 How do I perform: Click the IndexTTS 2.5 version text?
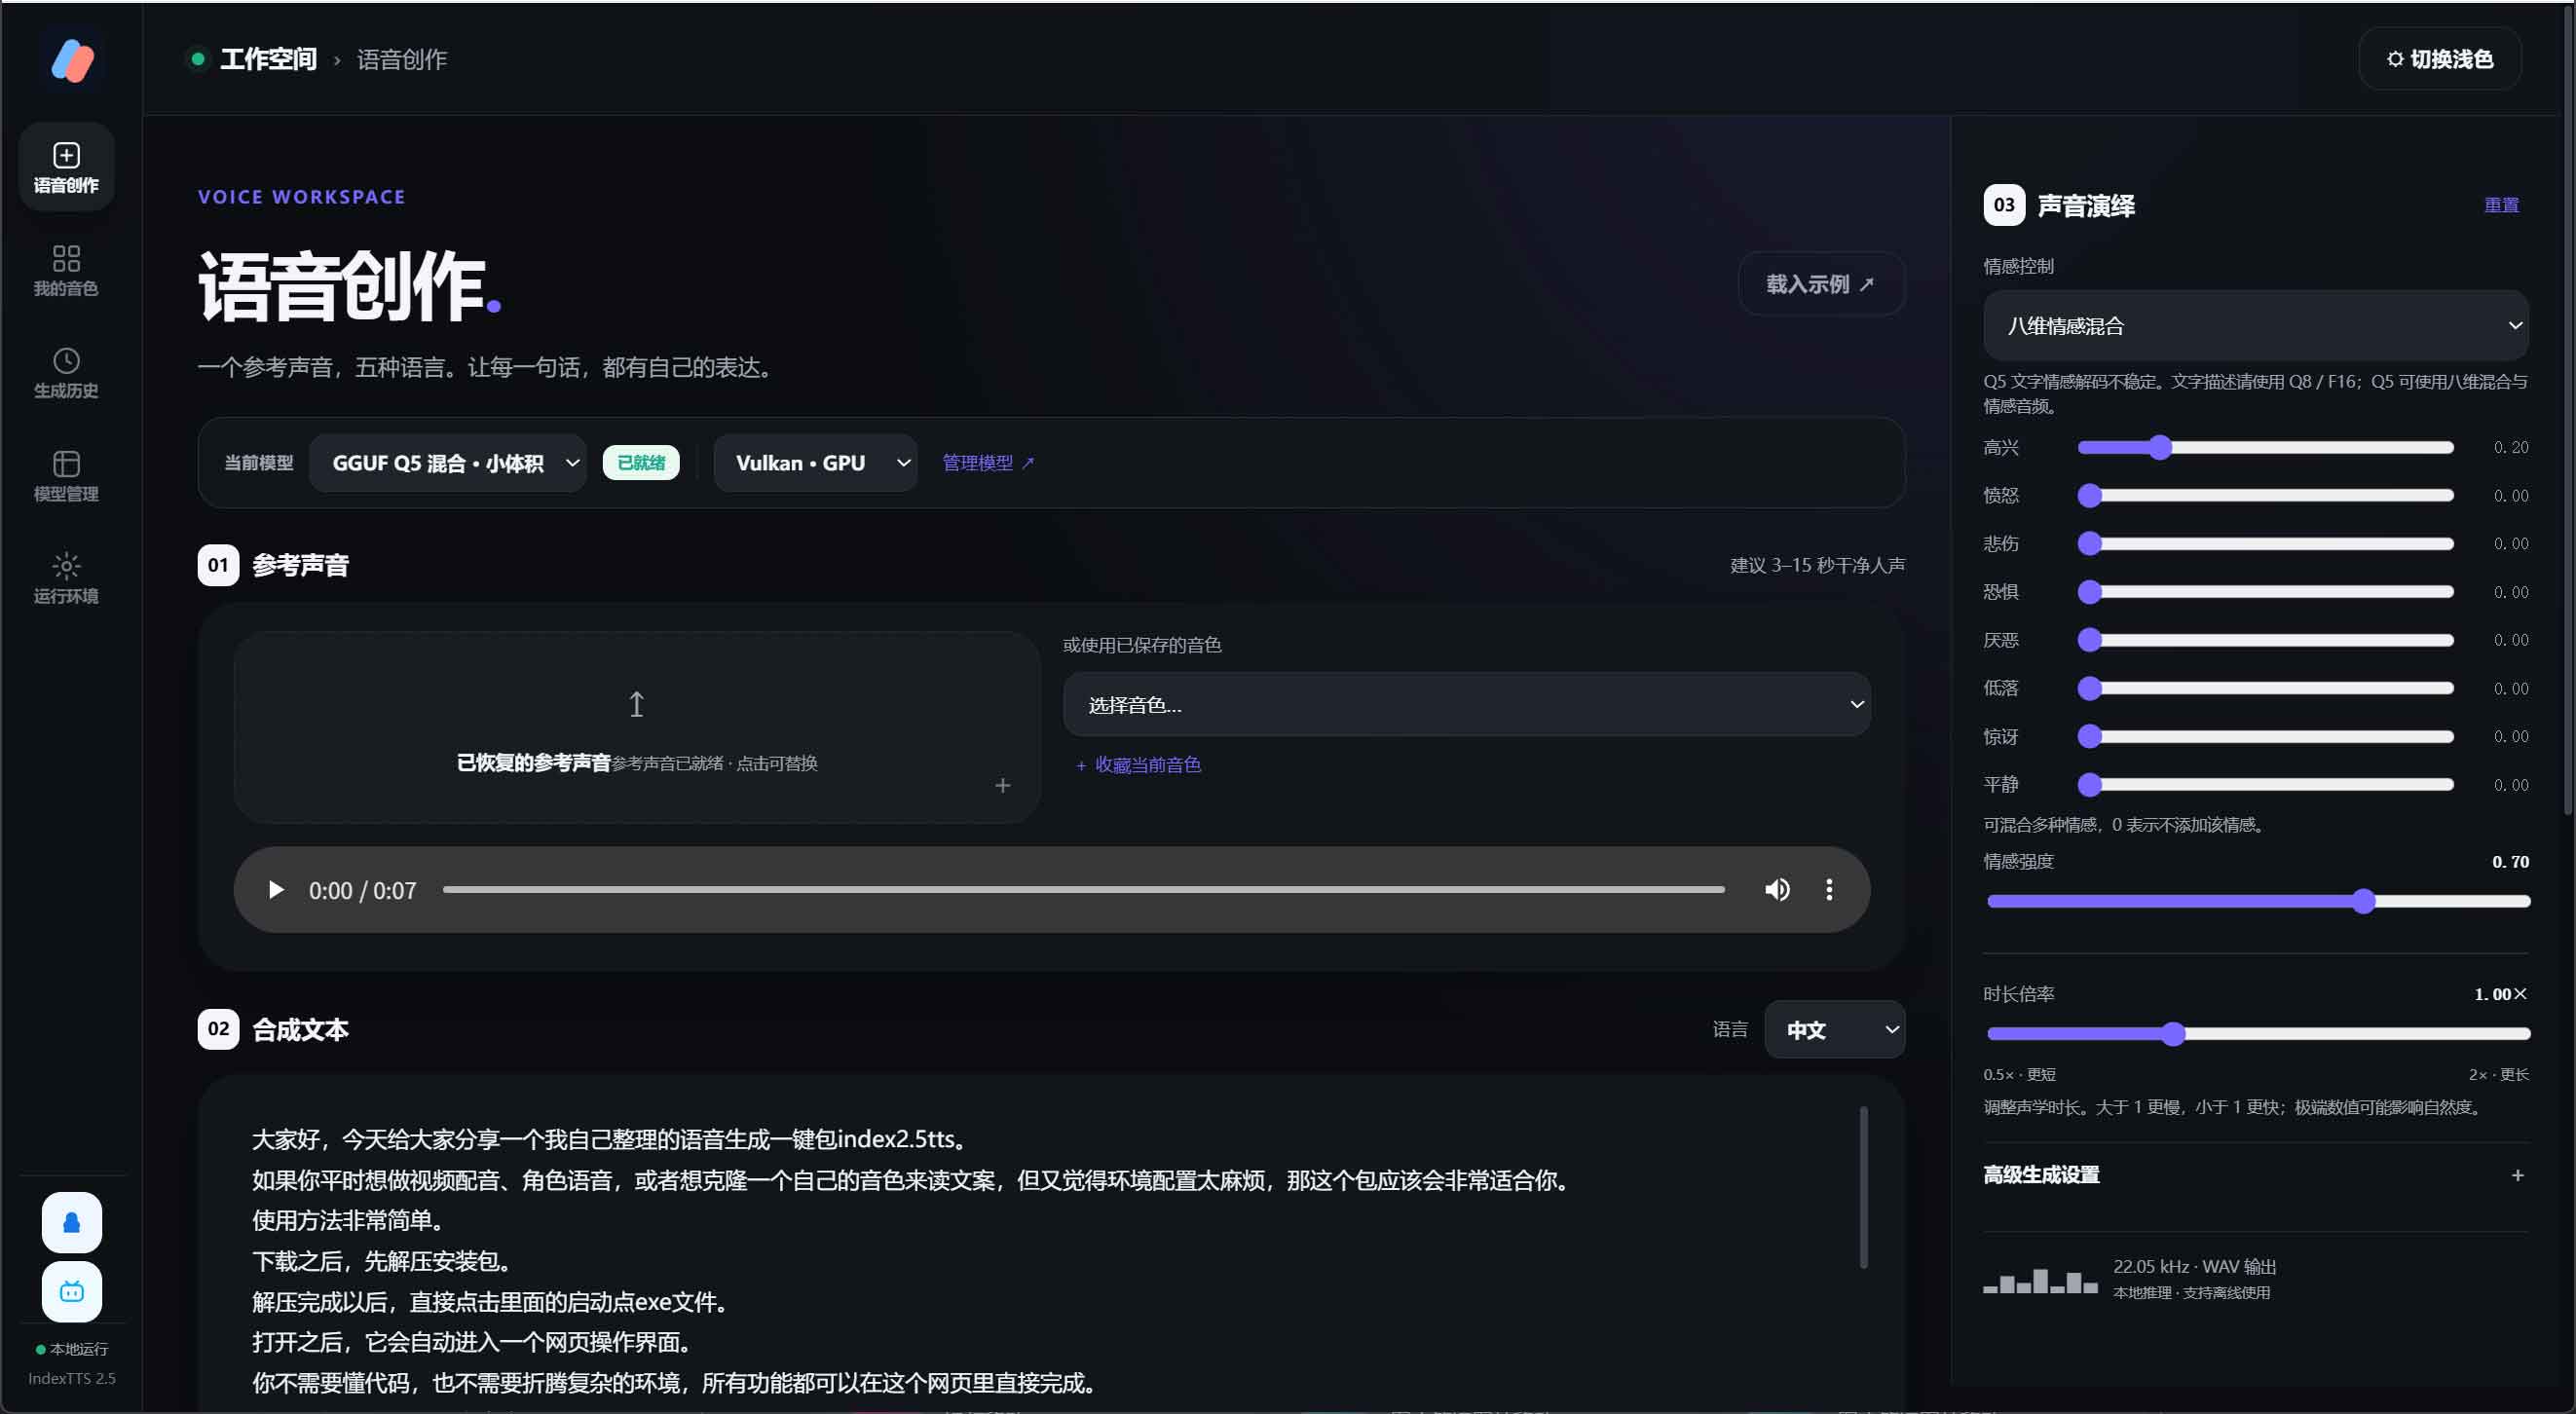(x=72, y=1379)
